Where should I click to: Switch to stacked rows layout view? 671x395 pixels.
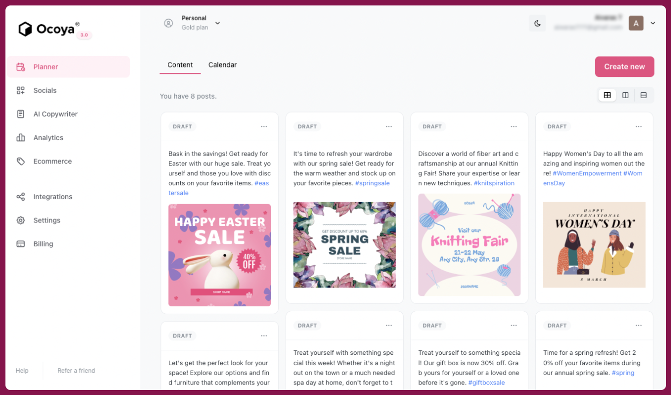click(643, 95)
